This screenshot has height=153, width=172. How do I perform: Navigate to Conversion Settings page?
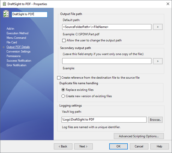tap(18, 51)
